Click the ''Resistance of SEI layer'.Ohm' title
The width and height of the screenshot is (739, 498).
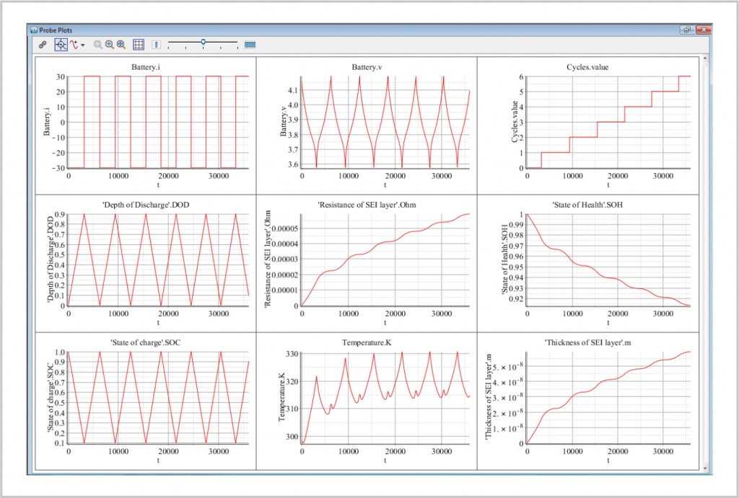point(367,205)
